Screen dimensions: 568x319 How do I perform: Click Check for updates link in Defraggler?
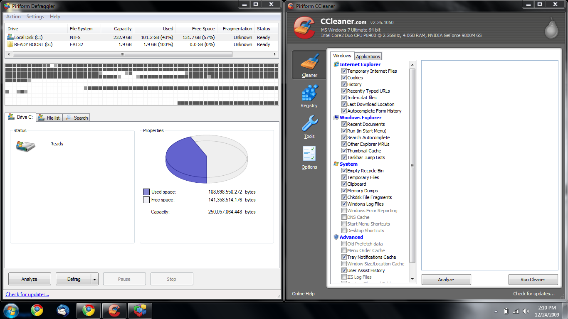pyautogui.click(x=27, y=294)
